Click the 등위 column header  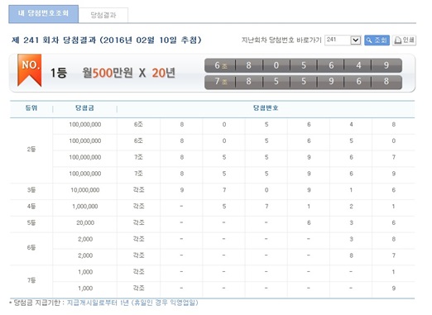point(31,108)
